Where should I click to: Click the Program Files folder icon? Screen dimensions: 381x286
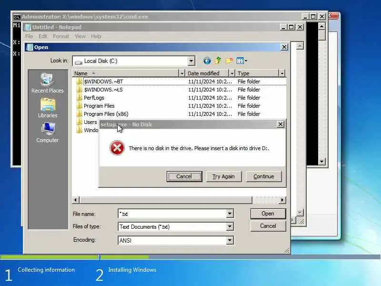click(79, 106)
